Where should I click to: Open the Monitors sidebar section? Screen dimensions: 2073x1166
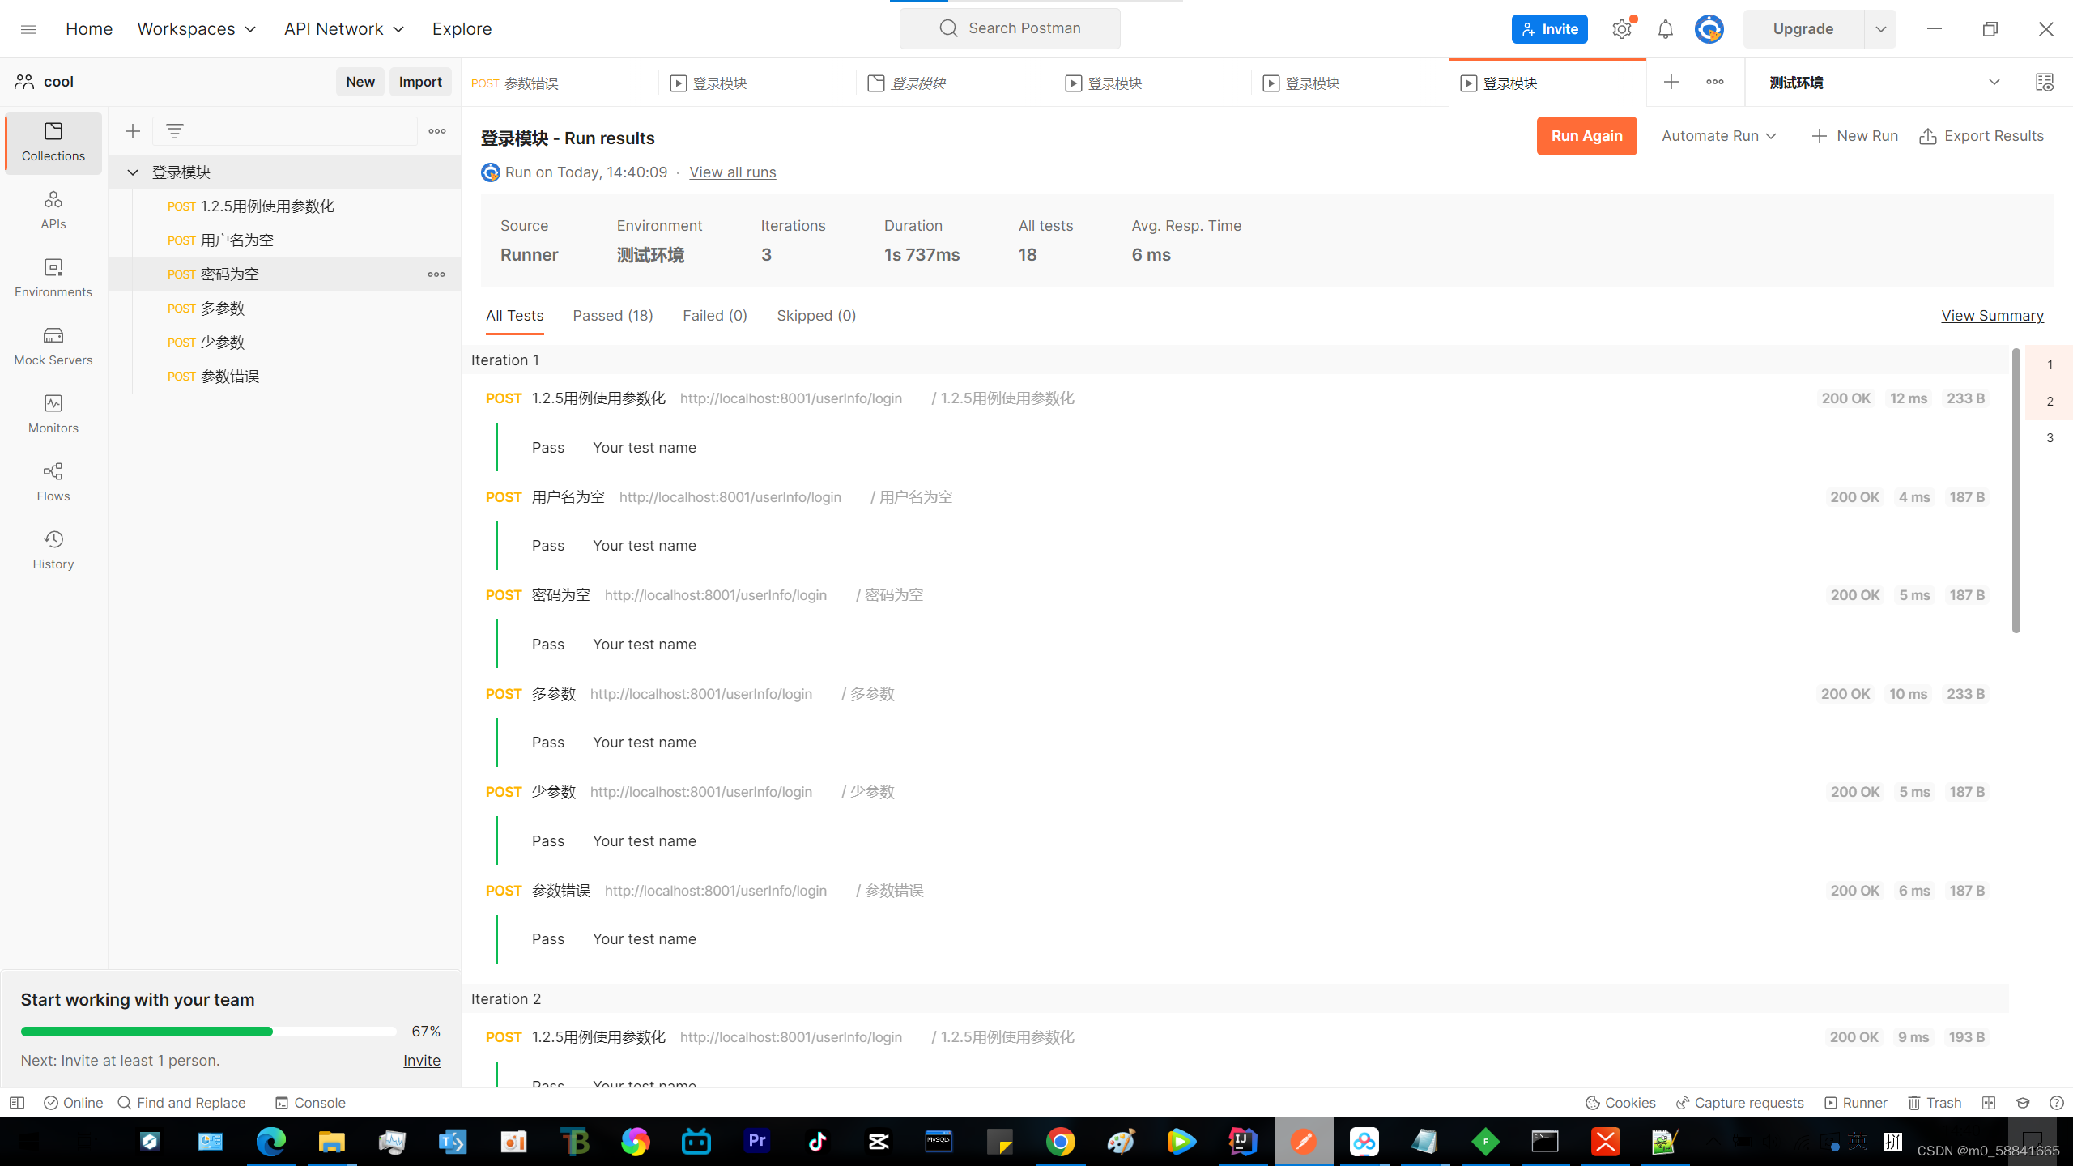[x=53, y=414]
